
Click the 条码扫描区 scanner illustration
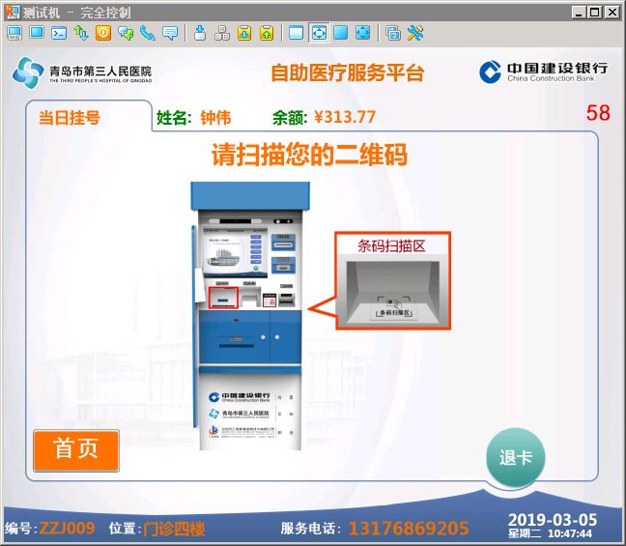[393, 281]
